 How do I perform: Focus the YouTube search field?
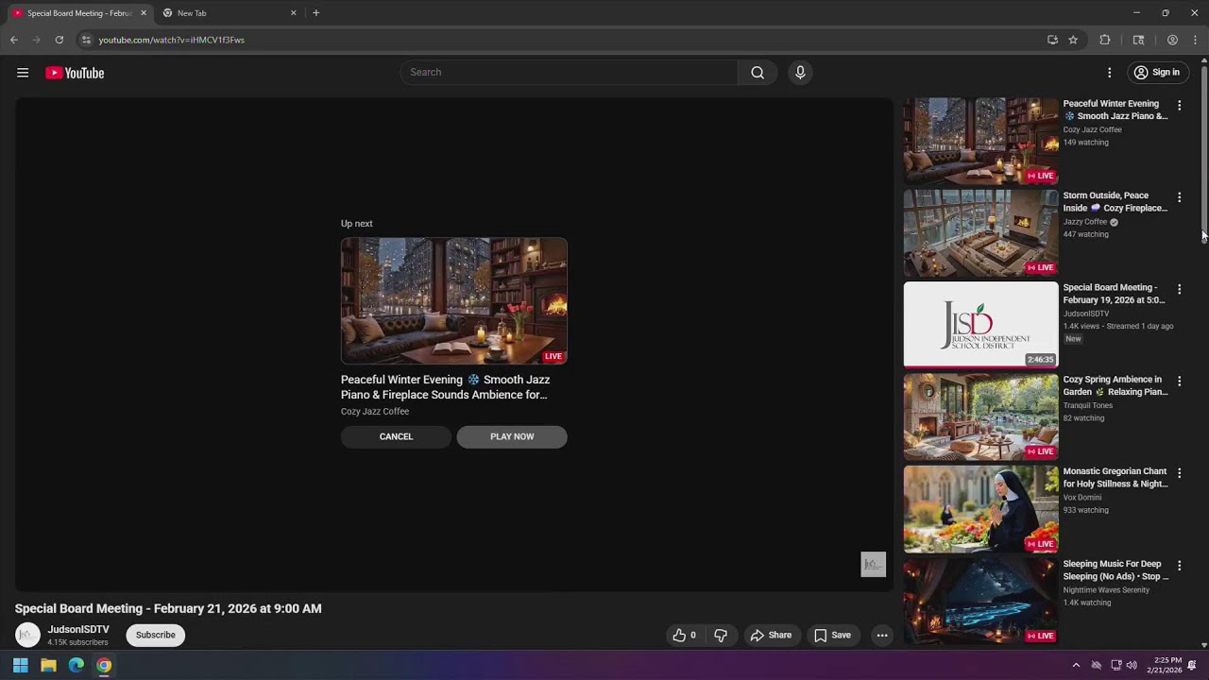tap(570, 73)
